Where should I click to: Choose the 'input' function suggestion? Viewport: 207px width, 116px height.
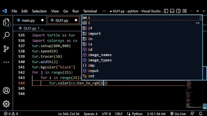[142, 71]
